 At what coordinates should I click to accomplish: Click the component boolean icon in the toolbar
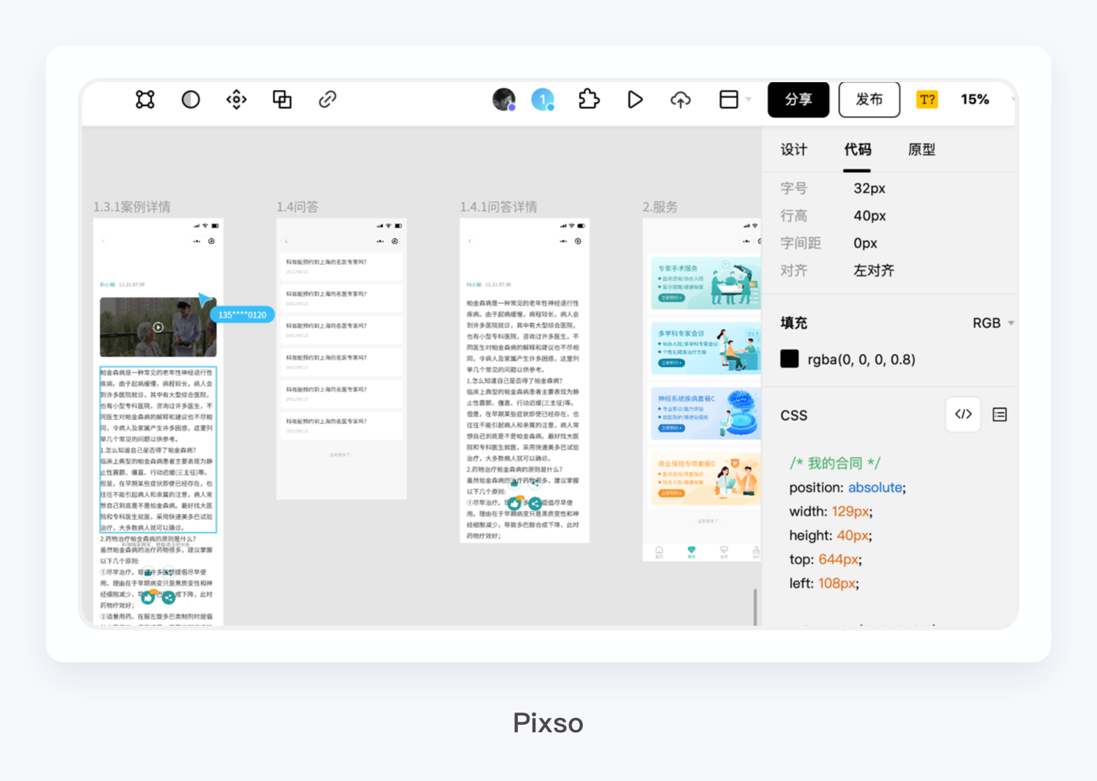tap(281, 100)
